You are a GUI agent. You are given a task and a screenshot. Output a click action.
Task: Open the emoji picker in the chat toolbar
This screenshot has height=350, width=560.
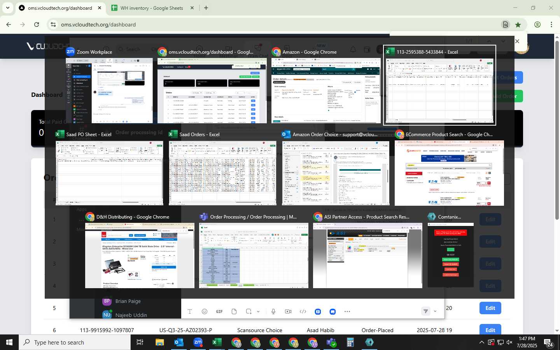click(205, 311)
